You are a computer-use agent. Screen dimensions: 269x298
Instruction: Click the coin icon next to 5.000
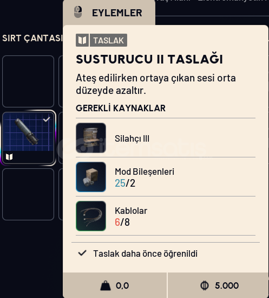point(205,286)
